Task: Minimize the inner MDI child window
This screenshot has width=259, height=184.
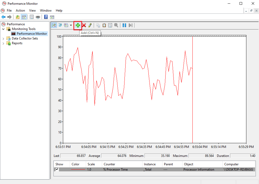Action: click(x=246, y=11)
